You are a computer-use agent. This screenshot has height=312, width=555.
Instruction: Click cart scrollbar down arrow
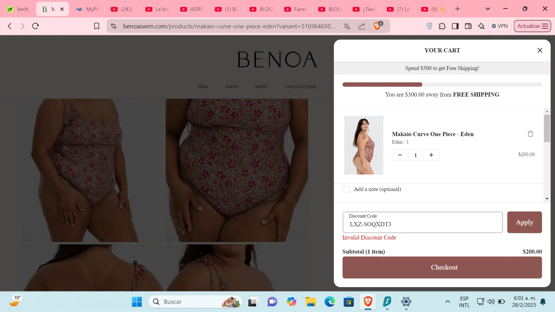(547, 199)
